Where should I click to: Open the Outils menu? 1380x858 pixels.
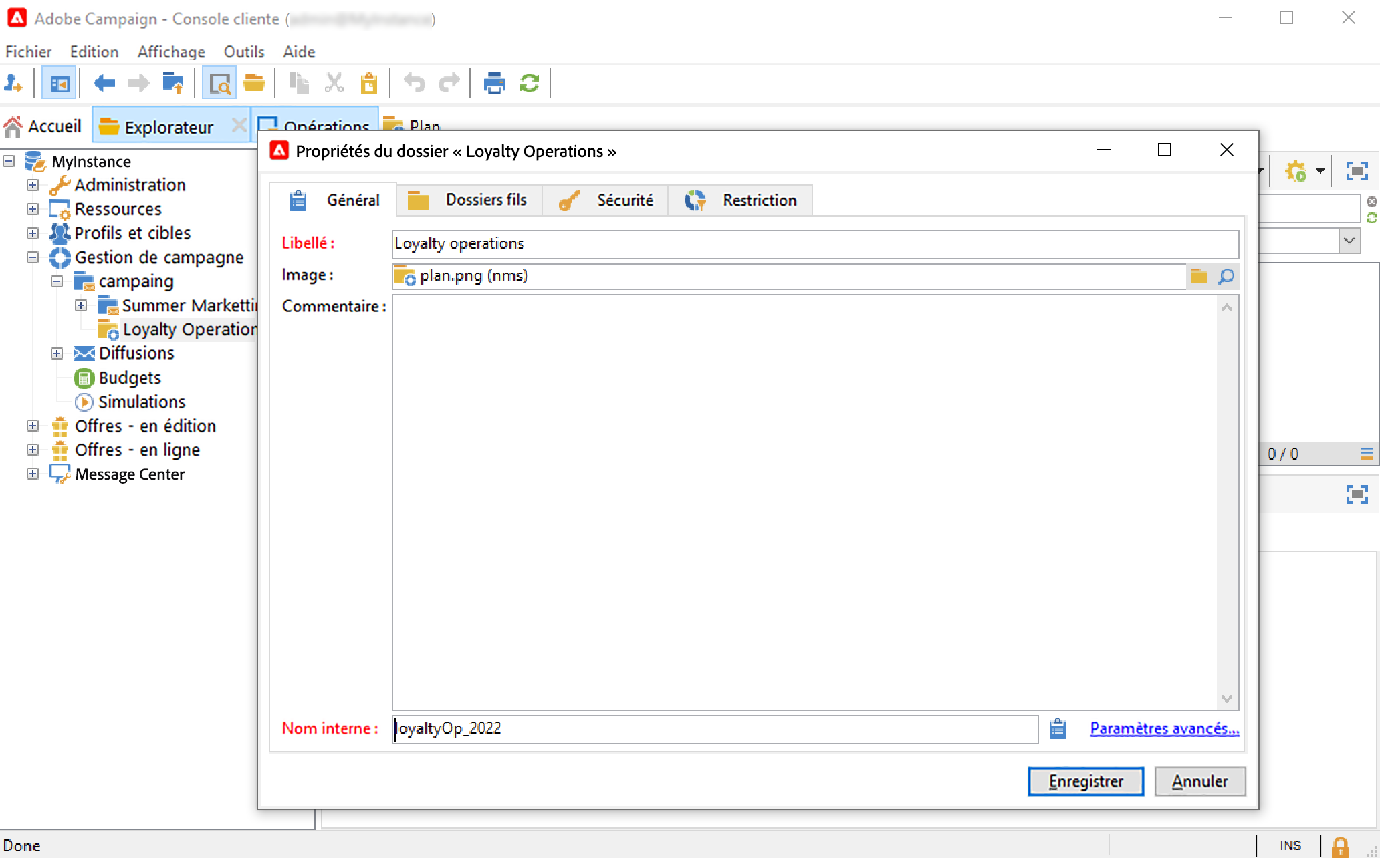tap(243, 52)
